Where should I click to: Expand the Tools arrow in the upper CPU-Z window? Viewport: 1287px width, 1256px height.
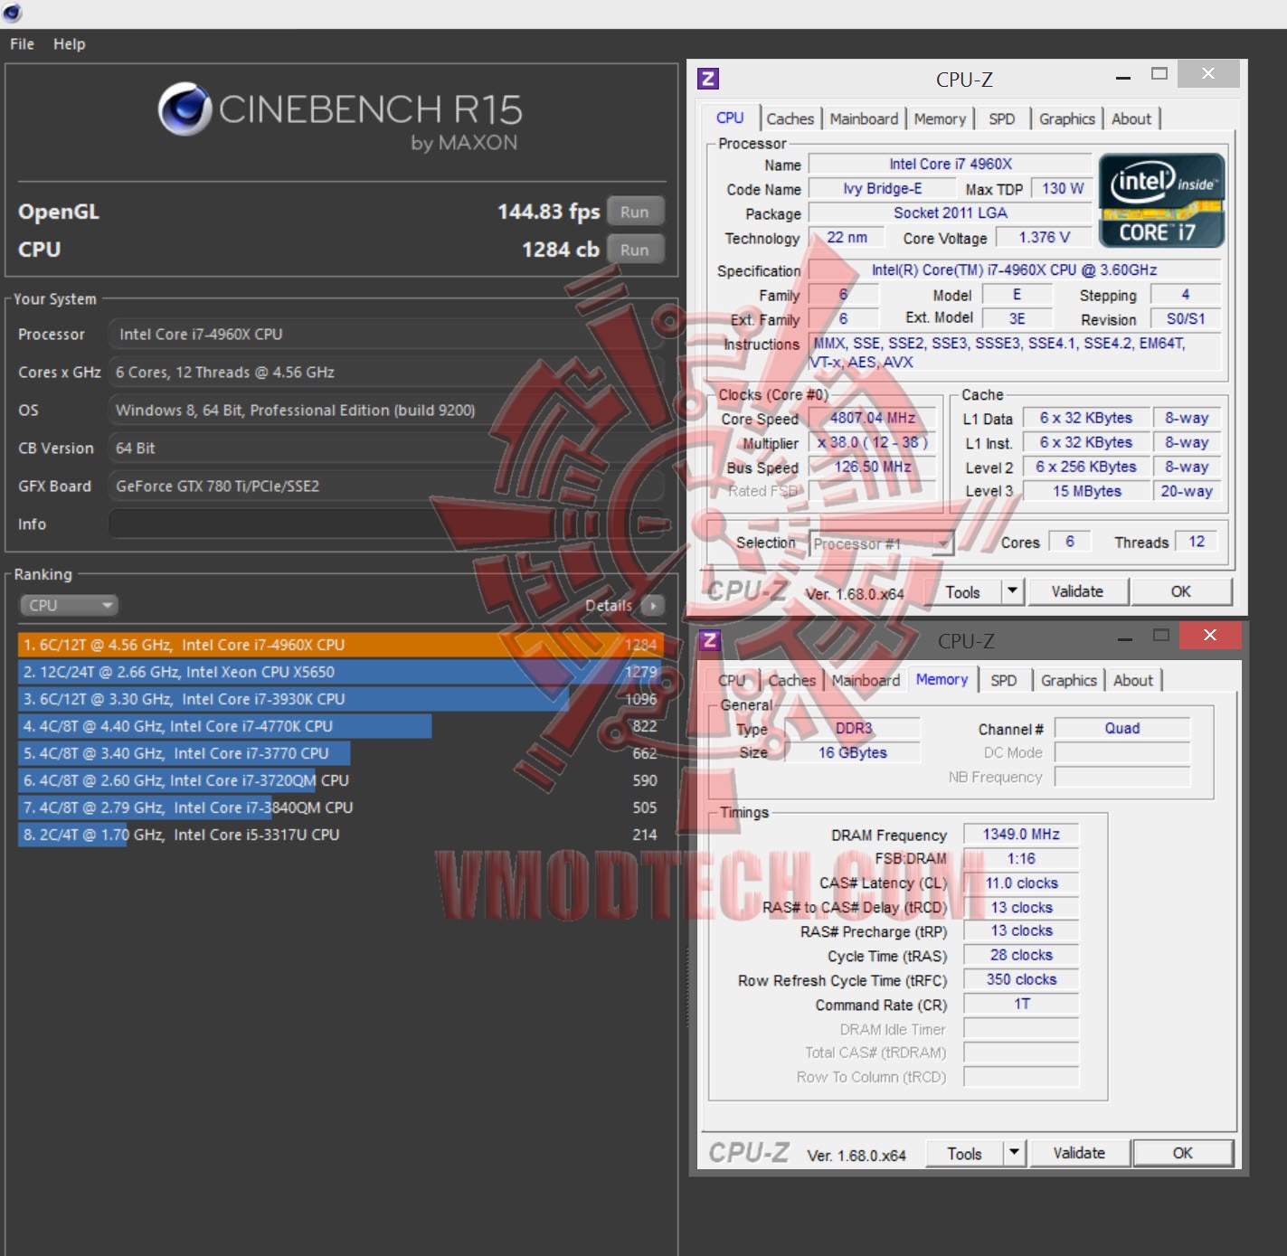coord(1013,591)
